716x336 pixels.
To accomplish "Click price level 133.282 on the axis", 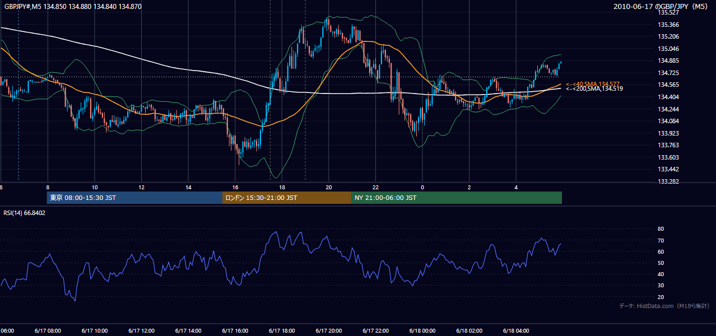I will tap(668, 181).
